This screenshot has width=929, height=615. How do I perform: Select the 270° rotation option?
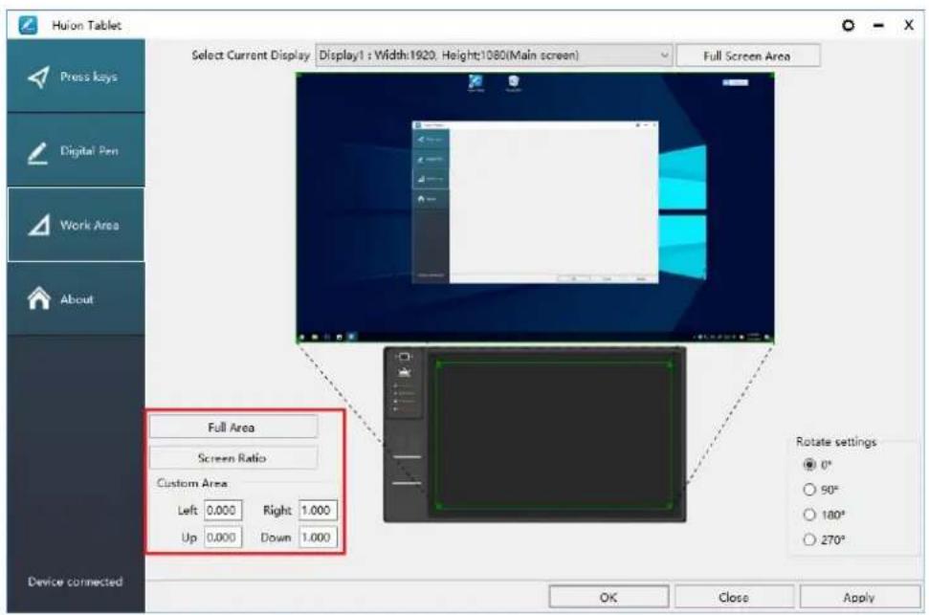(x=824, y=539)
